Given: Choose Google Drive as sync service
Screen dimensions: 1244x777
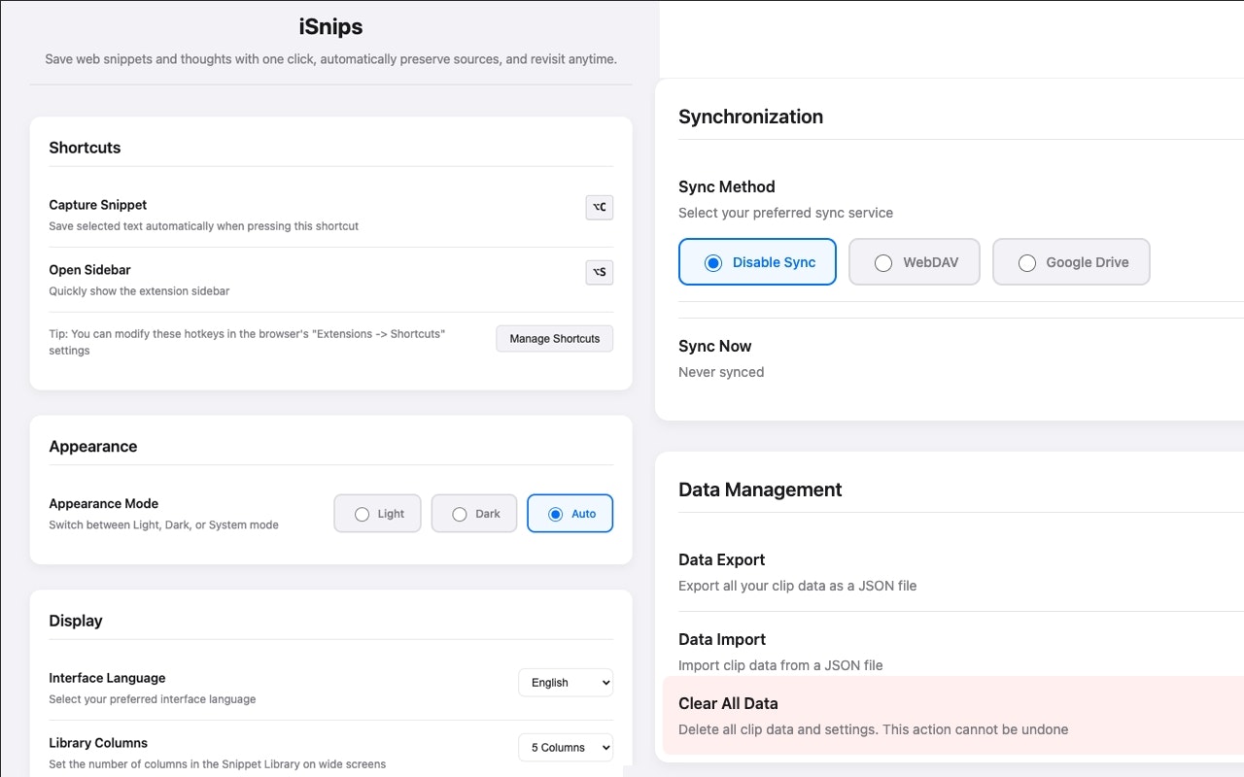Looking at the screenshot, I should 1071,261.
